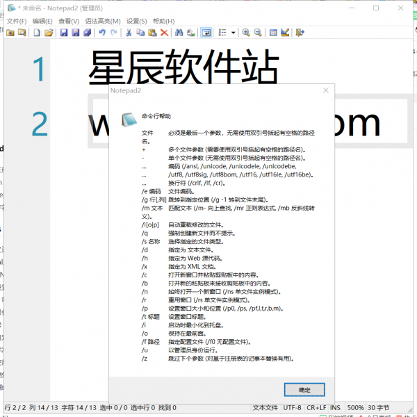The height and width of the screenshot is (417, 417).
Task: Click the /f 路径 option row
Action: click(x=196, y=342)
